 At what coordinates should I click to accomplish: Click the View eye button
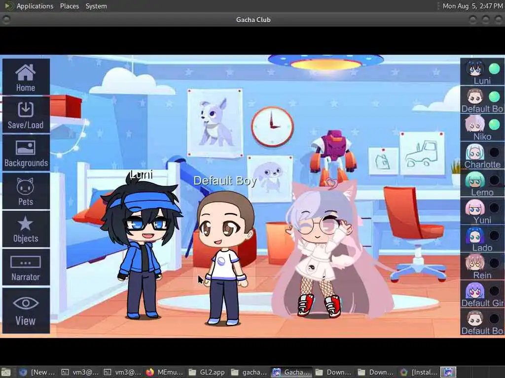click(26, 311)
